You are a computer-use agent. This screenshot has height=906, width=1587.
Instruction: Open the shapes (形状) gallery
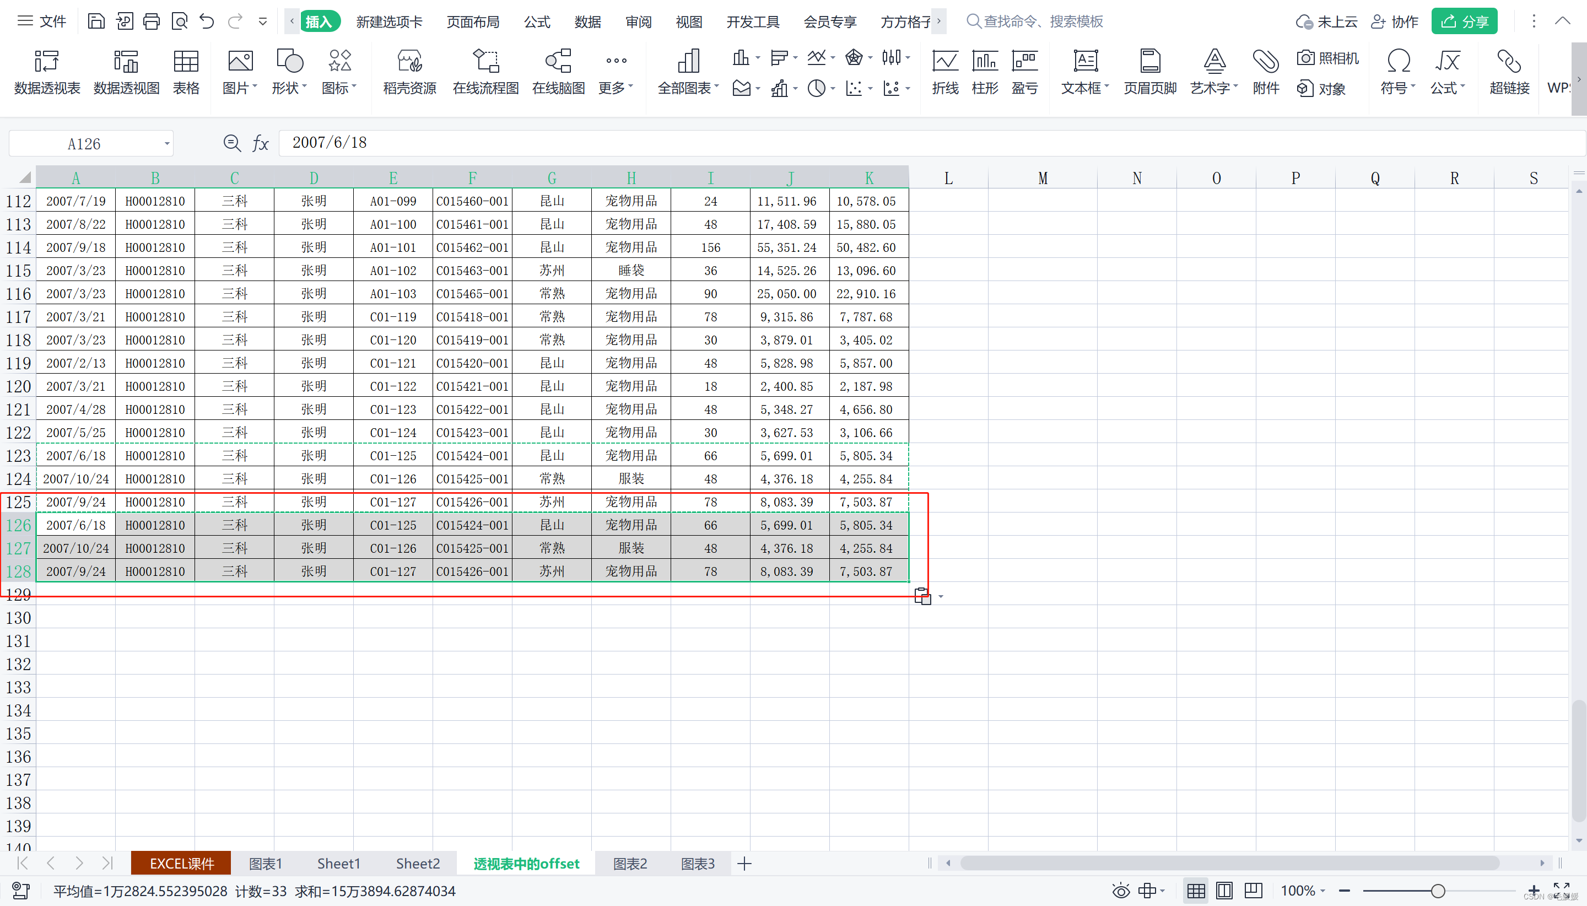click(x=289, y=72)
